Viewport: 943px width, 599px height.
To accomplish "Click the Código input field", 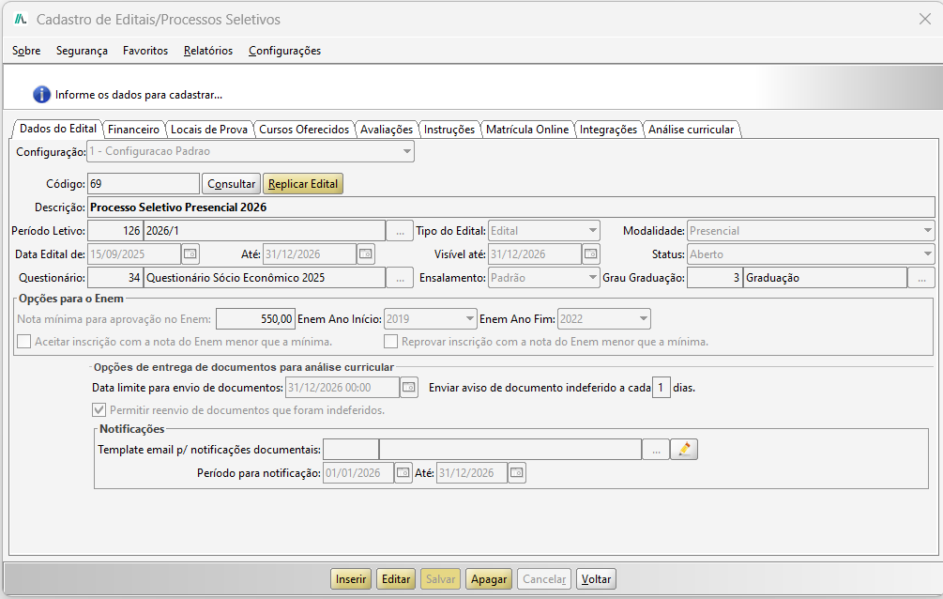I will pyautogui.click(x=144, y=184).
